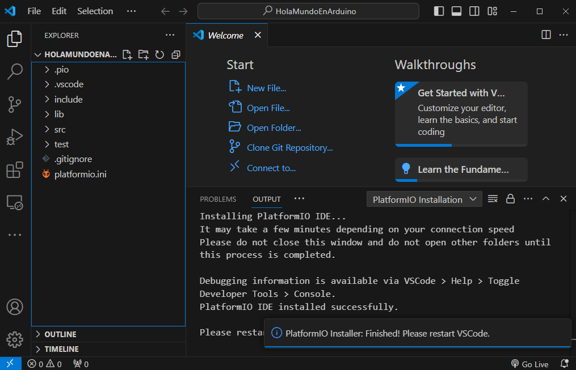Maximize the panel size with chevron
The height and width of the screenshot is (370, 576).
(x=545, y=199)
